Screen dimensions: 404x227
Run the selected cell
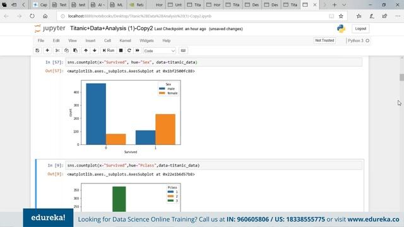(x=109, y=50)
